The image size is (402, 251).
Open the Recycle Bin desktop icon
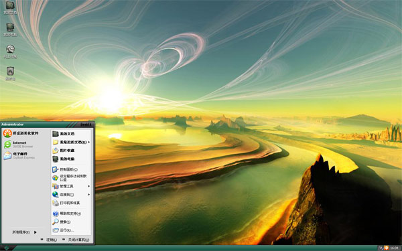(x=10, y=74)
